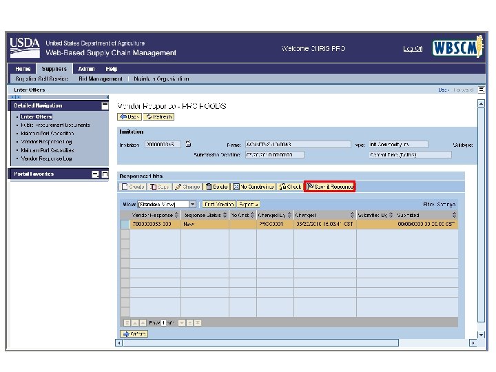Click the Submission Deadline field
This screenshot has width=496, height=372.
275,155
